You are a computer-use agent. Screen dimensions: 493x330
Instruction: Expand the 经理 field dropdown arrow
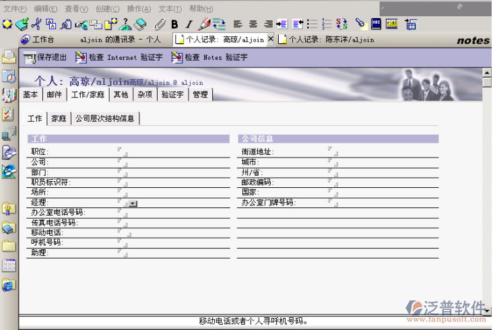coord(133,203)
